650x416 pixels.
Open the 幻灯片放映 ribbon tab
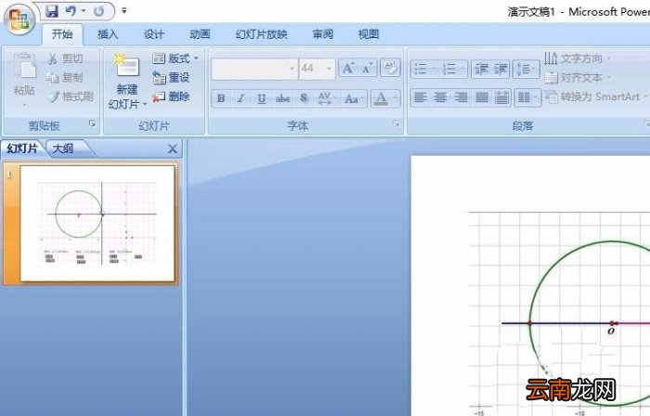click(x=261, y=34)
